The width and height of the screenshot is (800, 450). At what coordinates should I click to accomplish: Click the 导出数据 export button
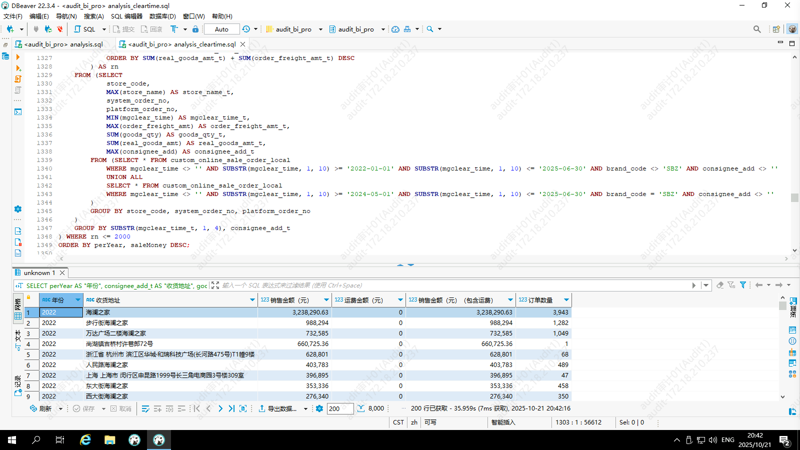(278, 408)
